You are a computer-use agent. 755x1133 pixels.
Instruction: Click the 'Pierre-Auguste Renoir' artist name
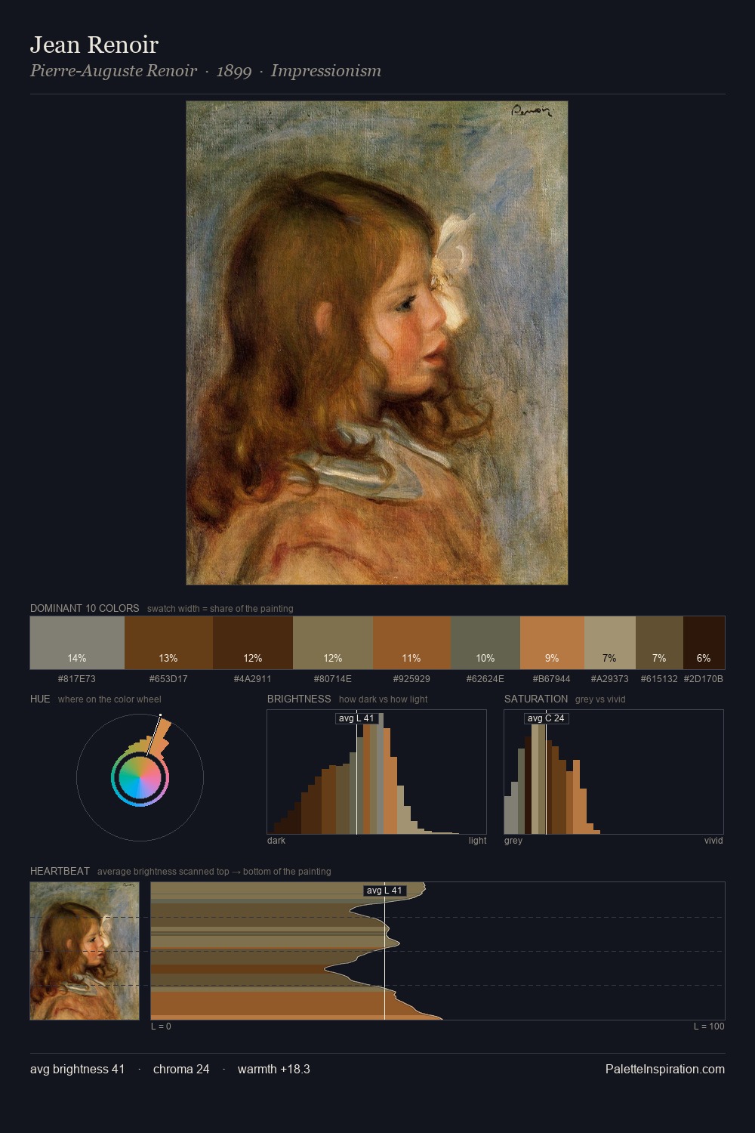(114, 71)
